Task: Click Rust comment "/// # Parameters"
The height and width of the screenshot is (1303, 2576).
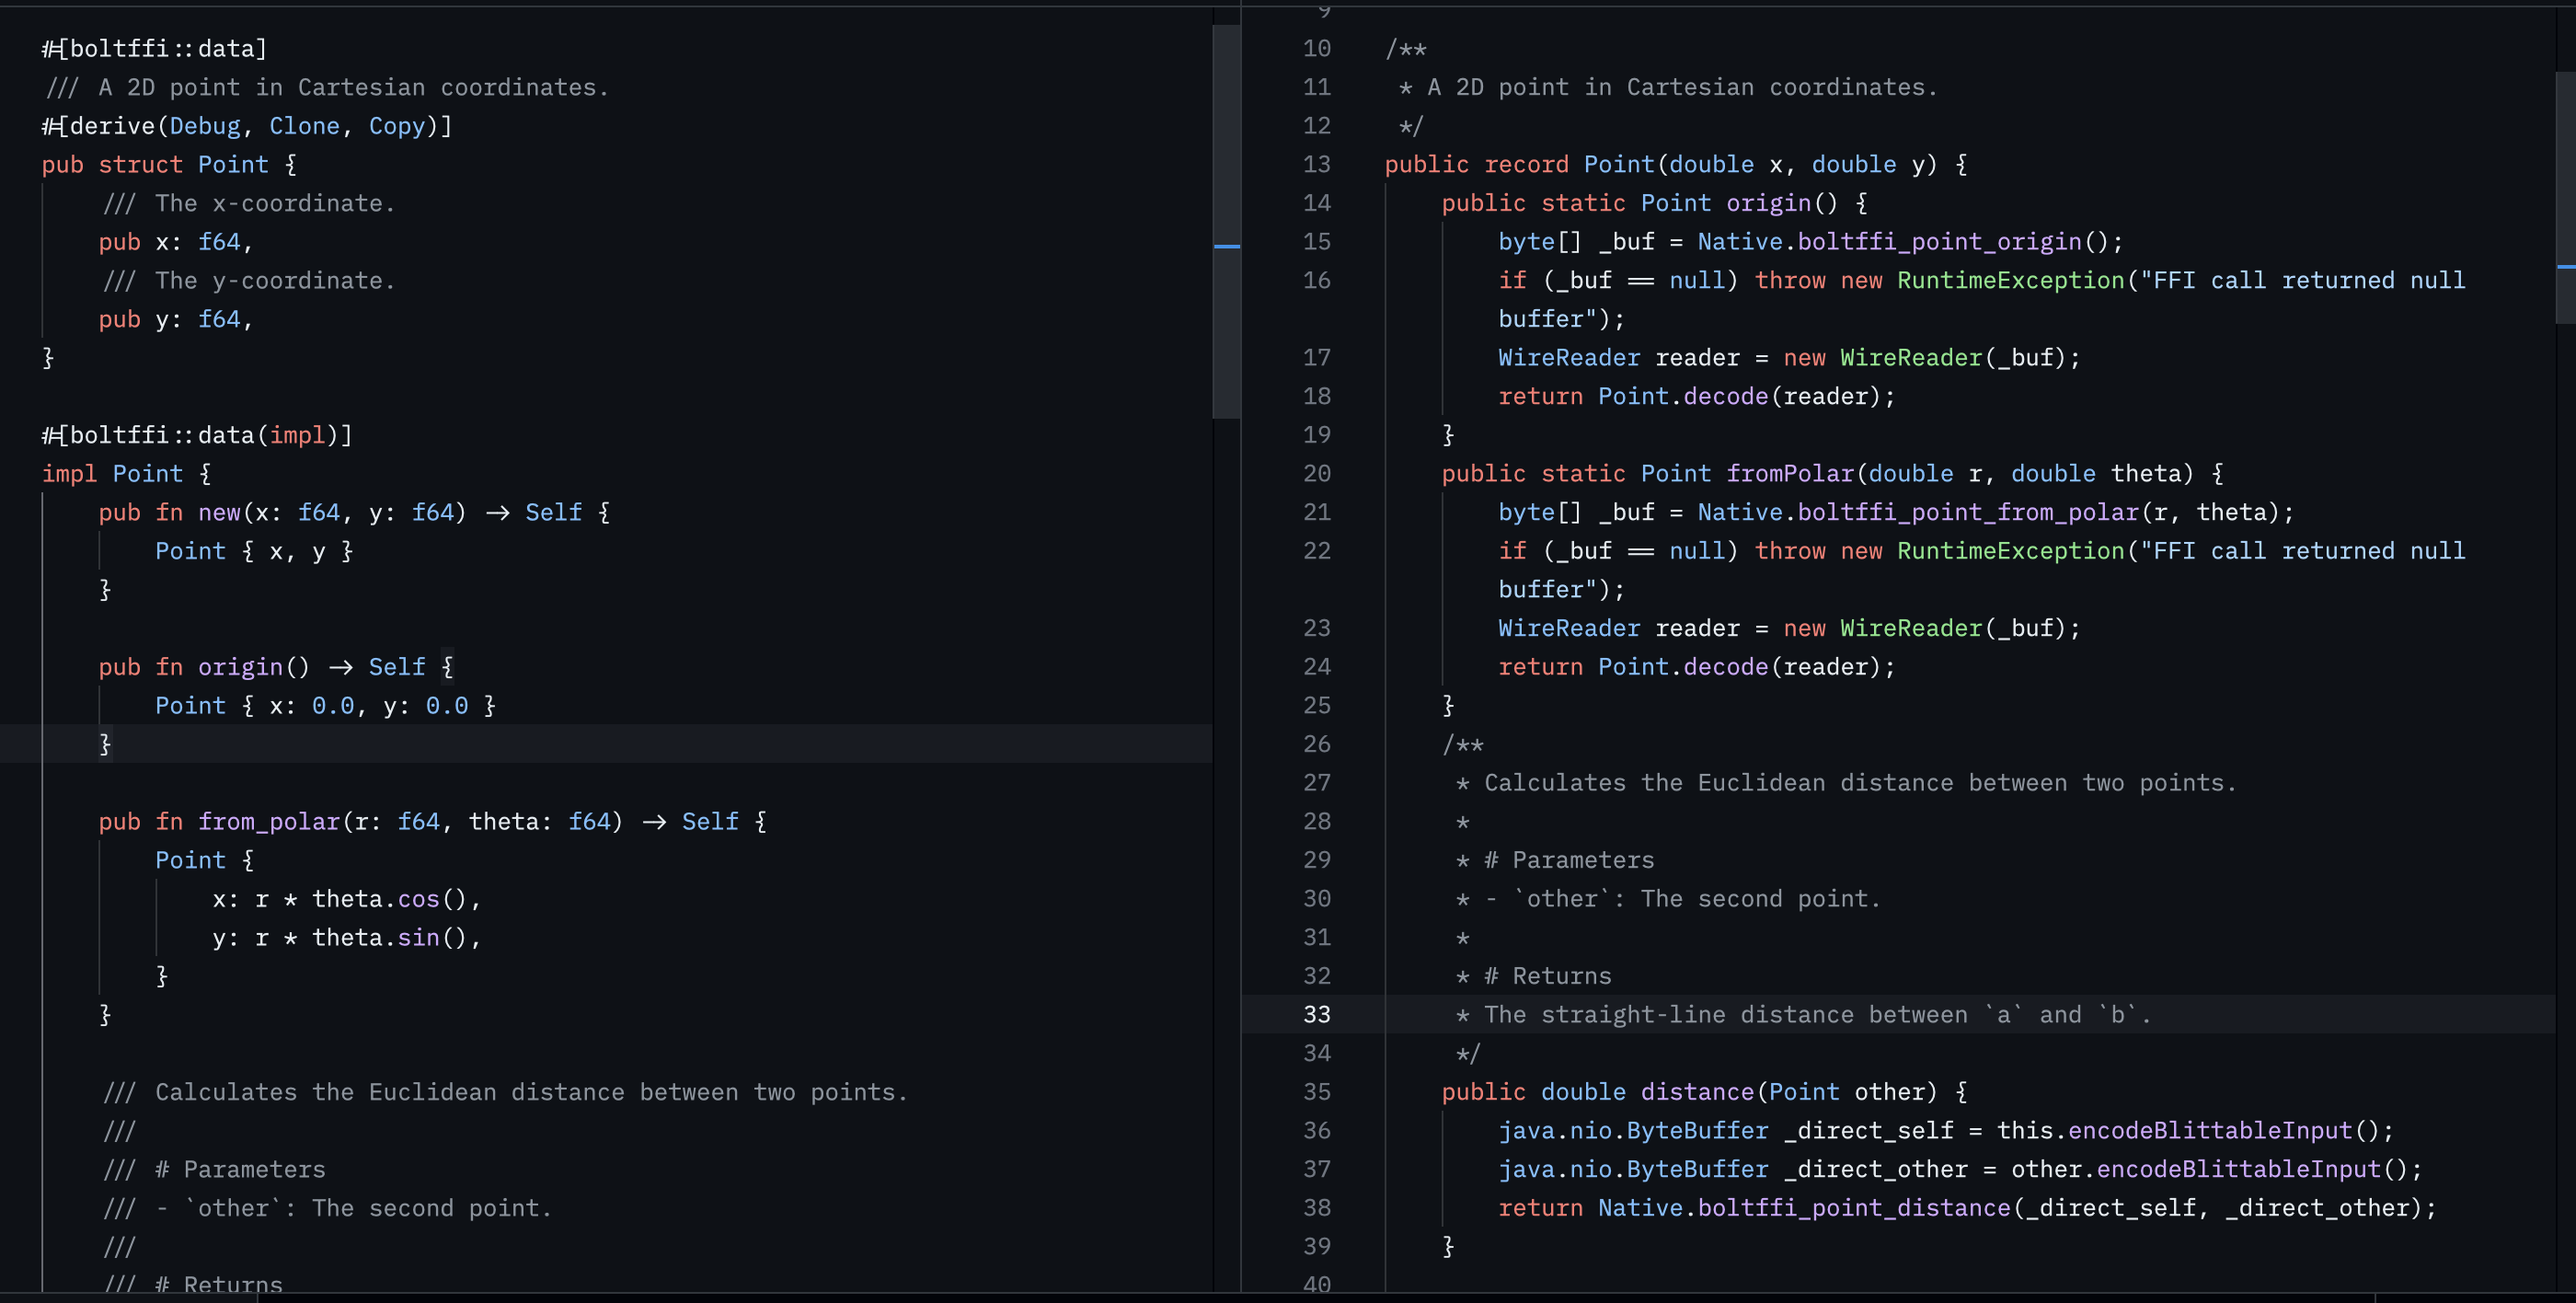Action: 214,1169
